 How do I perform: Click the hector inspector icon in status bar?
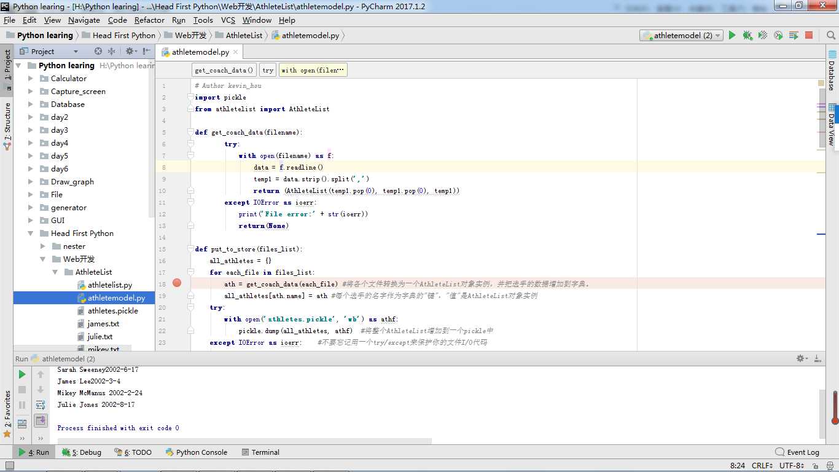pyautogui.click(x=829, y=466)
